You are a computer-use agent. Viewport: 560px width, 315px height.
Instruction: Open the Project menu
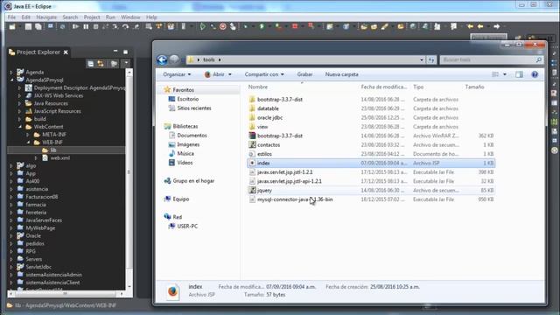click(x=92, y=17)
